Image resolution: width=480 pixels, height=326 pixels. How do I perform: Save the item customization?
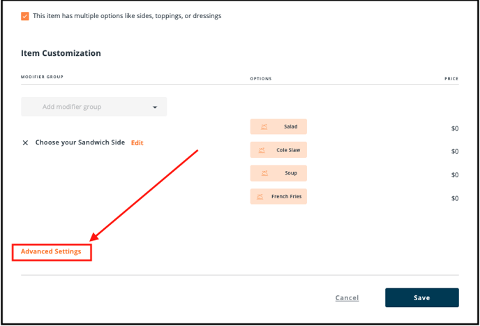[422, 297]
